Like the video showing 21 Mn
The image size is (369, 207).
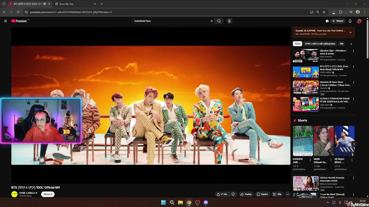coord(222,194)
